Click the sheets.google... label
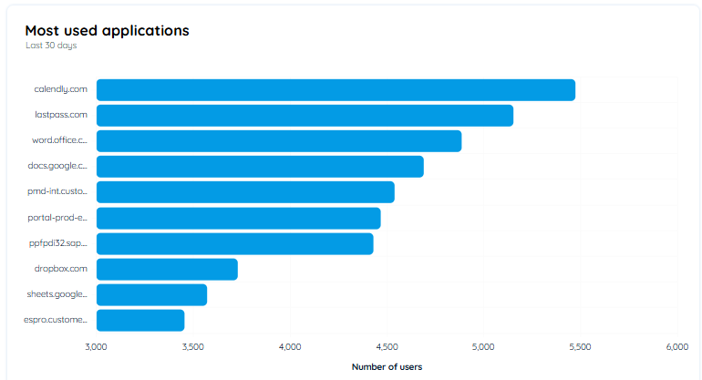The image size is (702, 380). (57, 294)
